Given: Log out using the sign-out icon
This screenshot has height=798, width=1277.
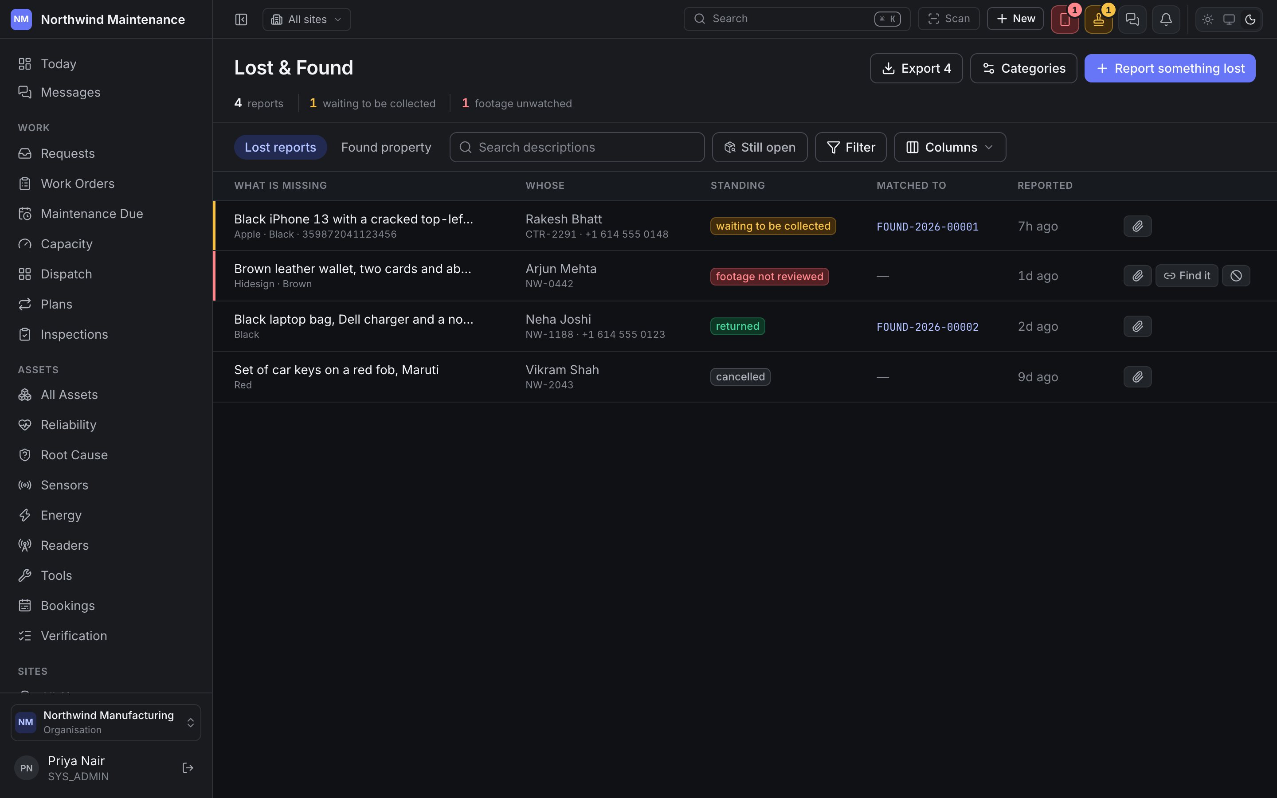Looking at the screenshot, I should 188,768.
